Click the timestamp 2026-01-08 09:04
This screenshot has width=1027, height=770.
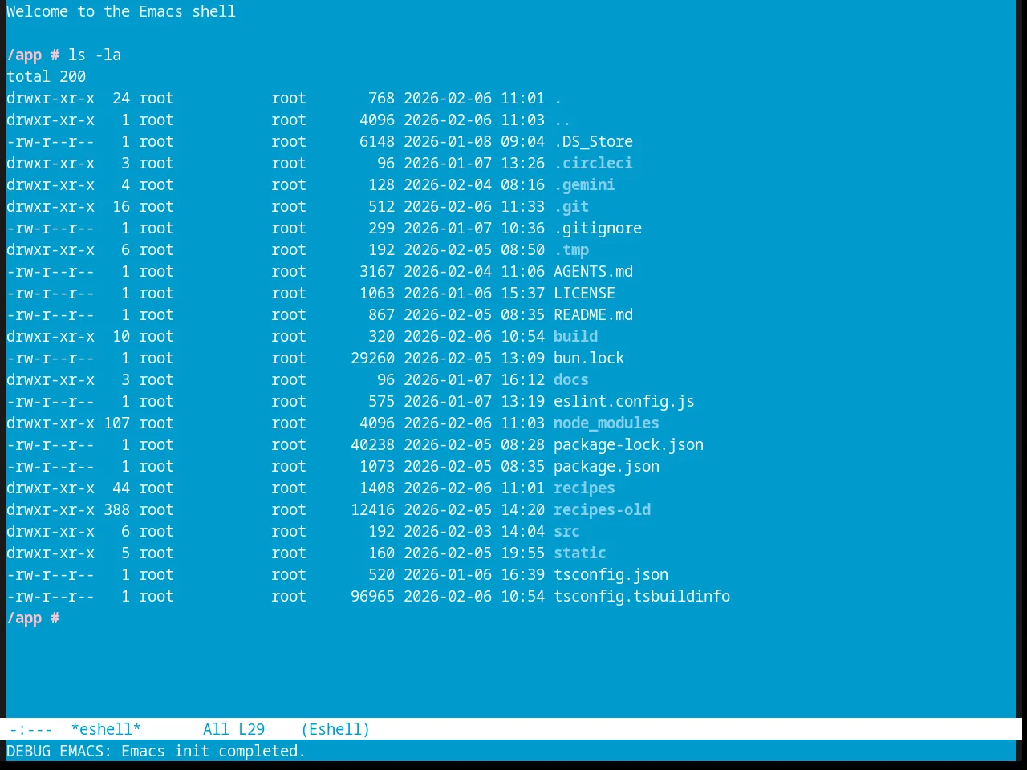[x=474, y=141]
